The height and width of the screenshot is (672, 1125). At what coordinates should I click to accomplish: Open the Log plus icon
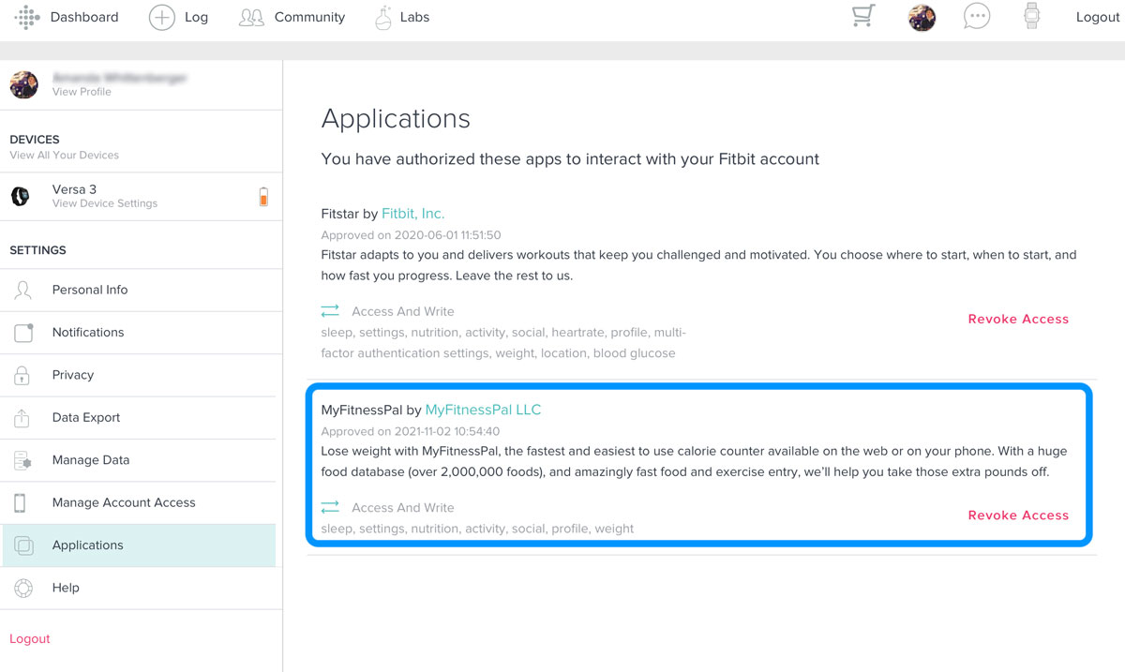click(162, 16)
